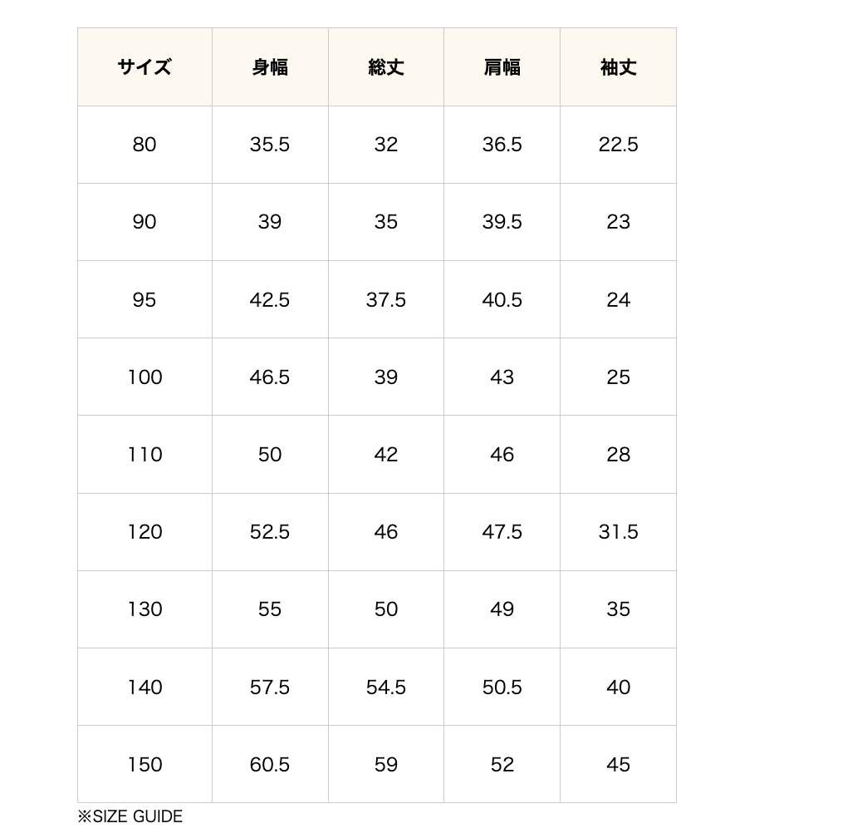
Task: Click the 身幅 column header
Action: pos(270,67)
